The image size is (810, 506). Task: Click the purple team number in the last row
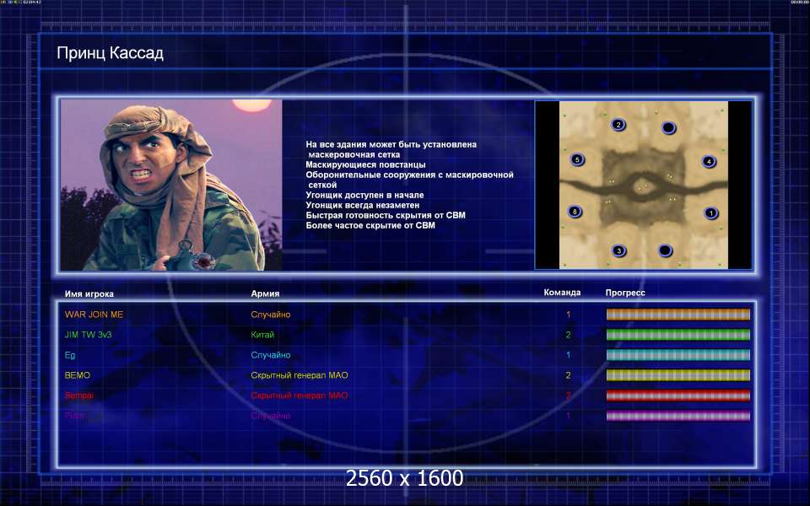(568, 416)
